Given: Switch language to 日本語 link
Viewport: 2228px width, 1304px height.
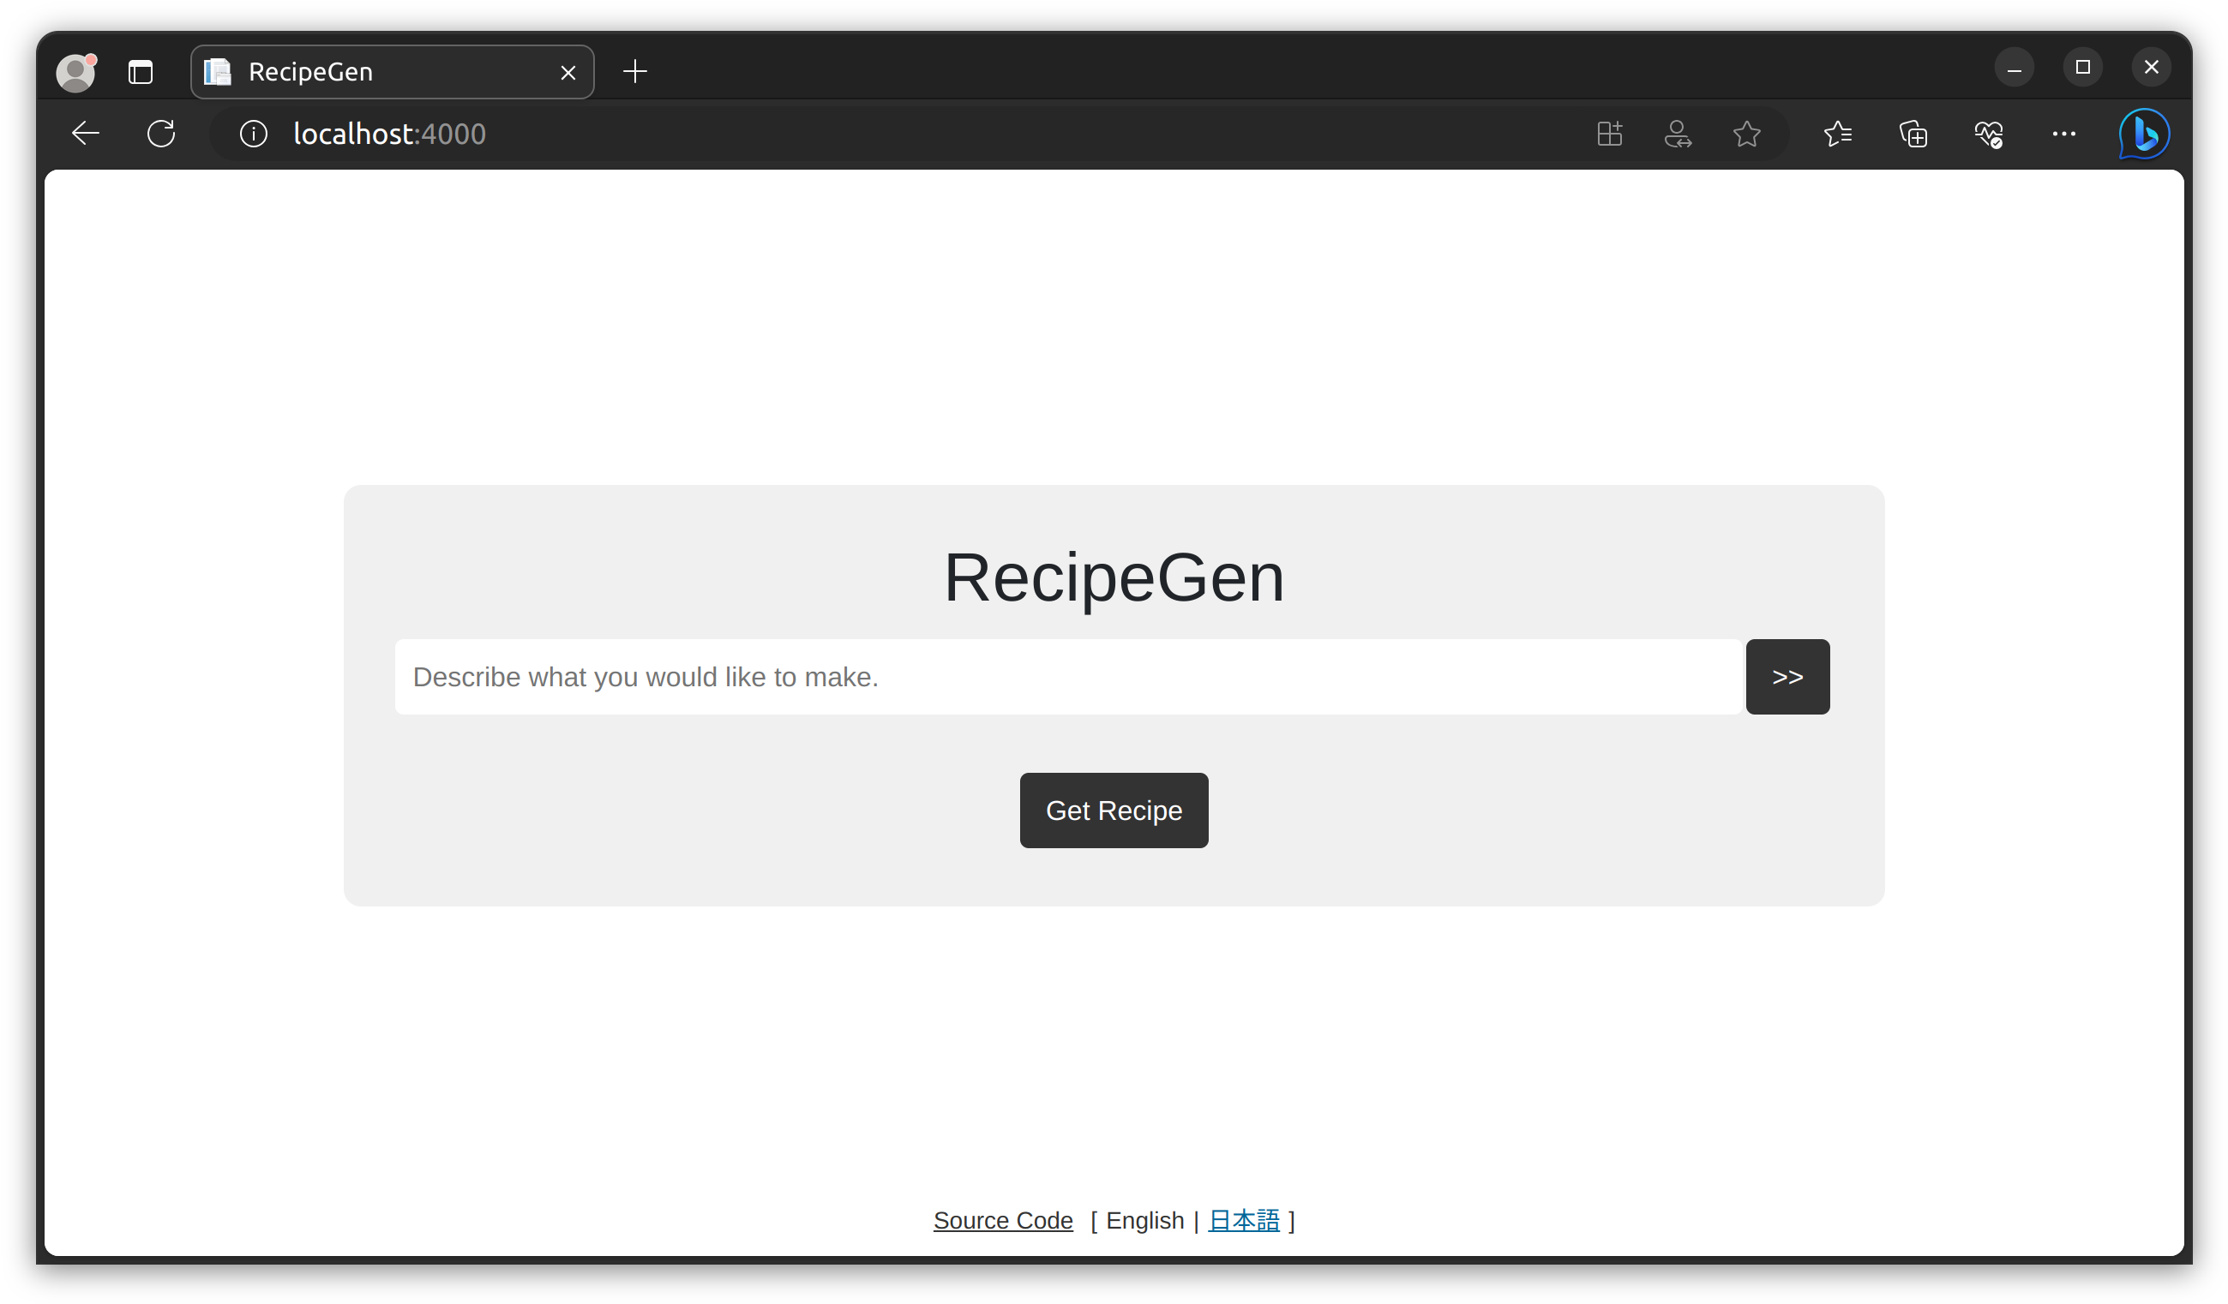Looking at the screenshot, I should pos(1243,1220).
